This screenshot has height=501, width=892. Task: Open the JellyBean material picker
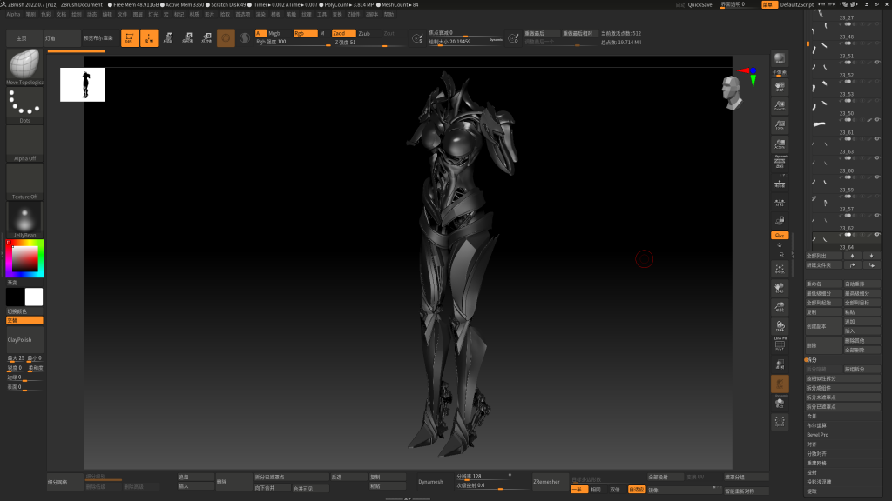24,217
